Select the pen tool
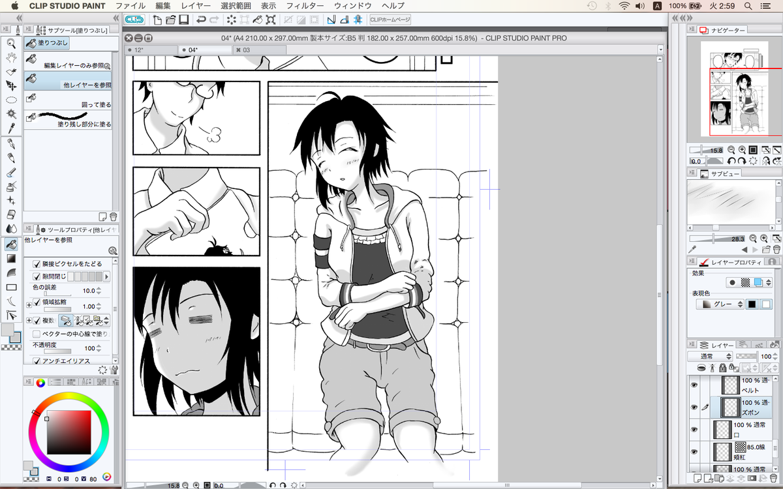Viewport: 783px width, 489px height. (11, 143)
